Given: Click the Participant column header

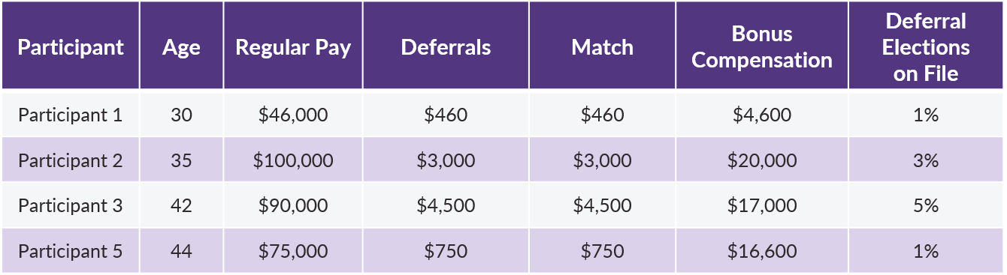Looking at the screenshot, I should 71,48.
